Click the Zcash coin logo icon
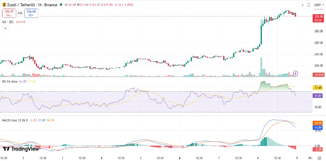Viewport: 326px width, 161px height. point(4,5)
